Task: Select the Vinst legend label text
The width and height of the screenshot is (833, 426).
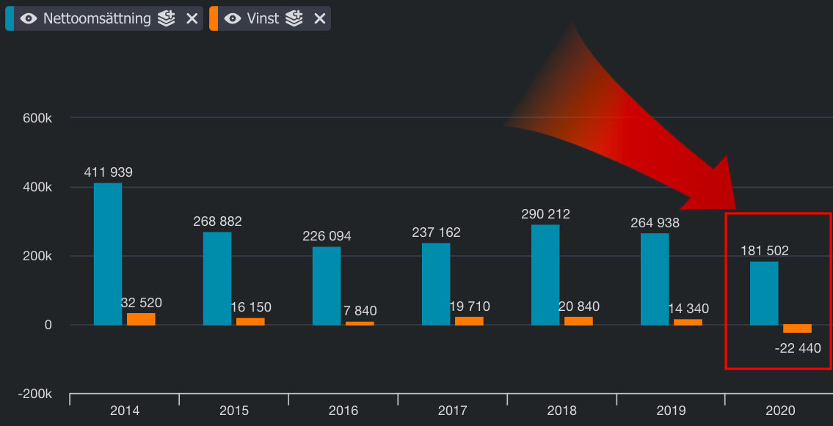Action: click(263, 19)
